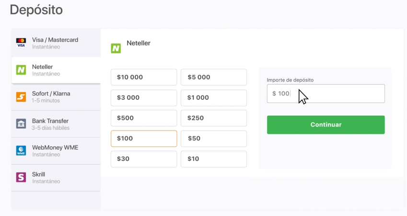Image resolution: width=407 pixels, height=216 pixels.
Task: Choose Bank Transfer deposit option
Action: coord(56,124)
